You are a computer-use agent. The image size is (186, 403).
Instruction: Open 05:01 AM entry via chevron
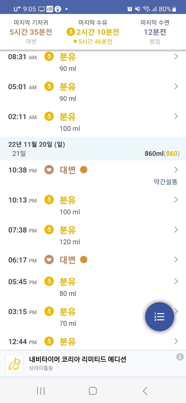click(x=176, y=86)
